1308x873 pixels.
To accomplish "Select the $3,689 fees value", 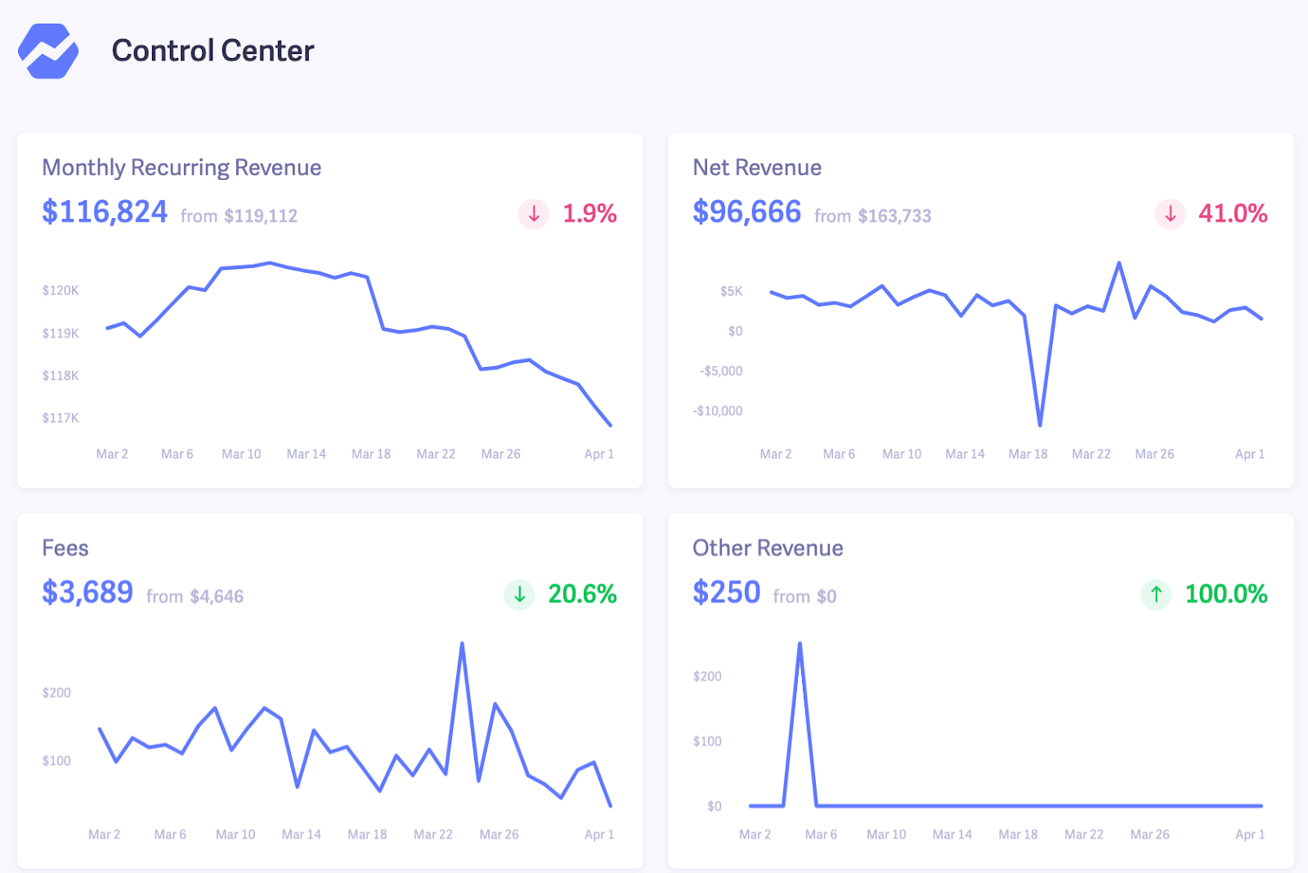I will 87,592.
